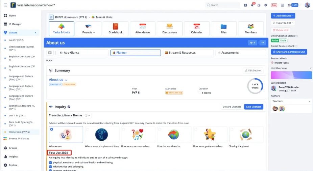Viewport: 313px width, 171px height.
Task: Go to Home in sidebar
Action: point(12,16)
